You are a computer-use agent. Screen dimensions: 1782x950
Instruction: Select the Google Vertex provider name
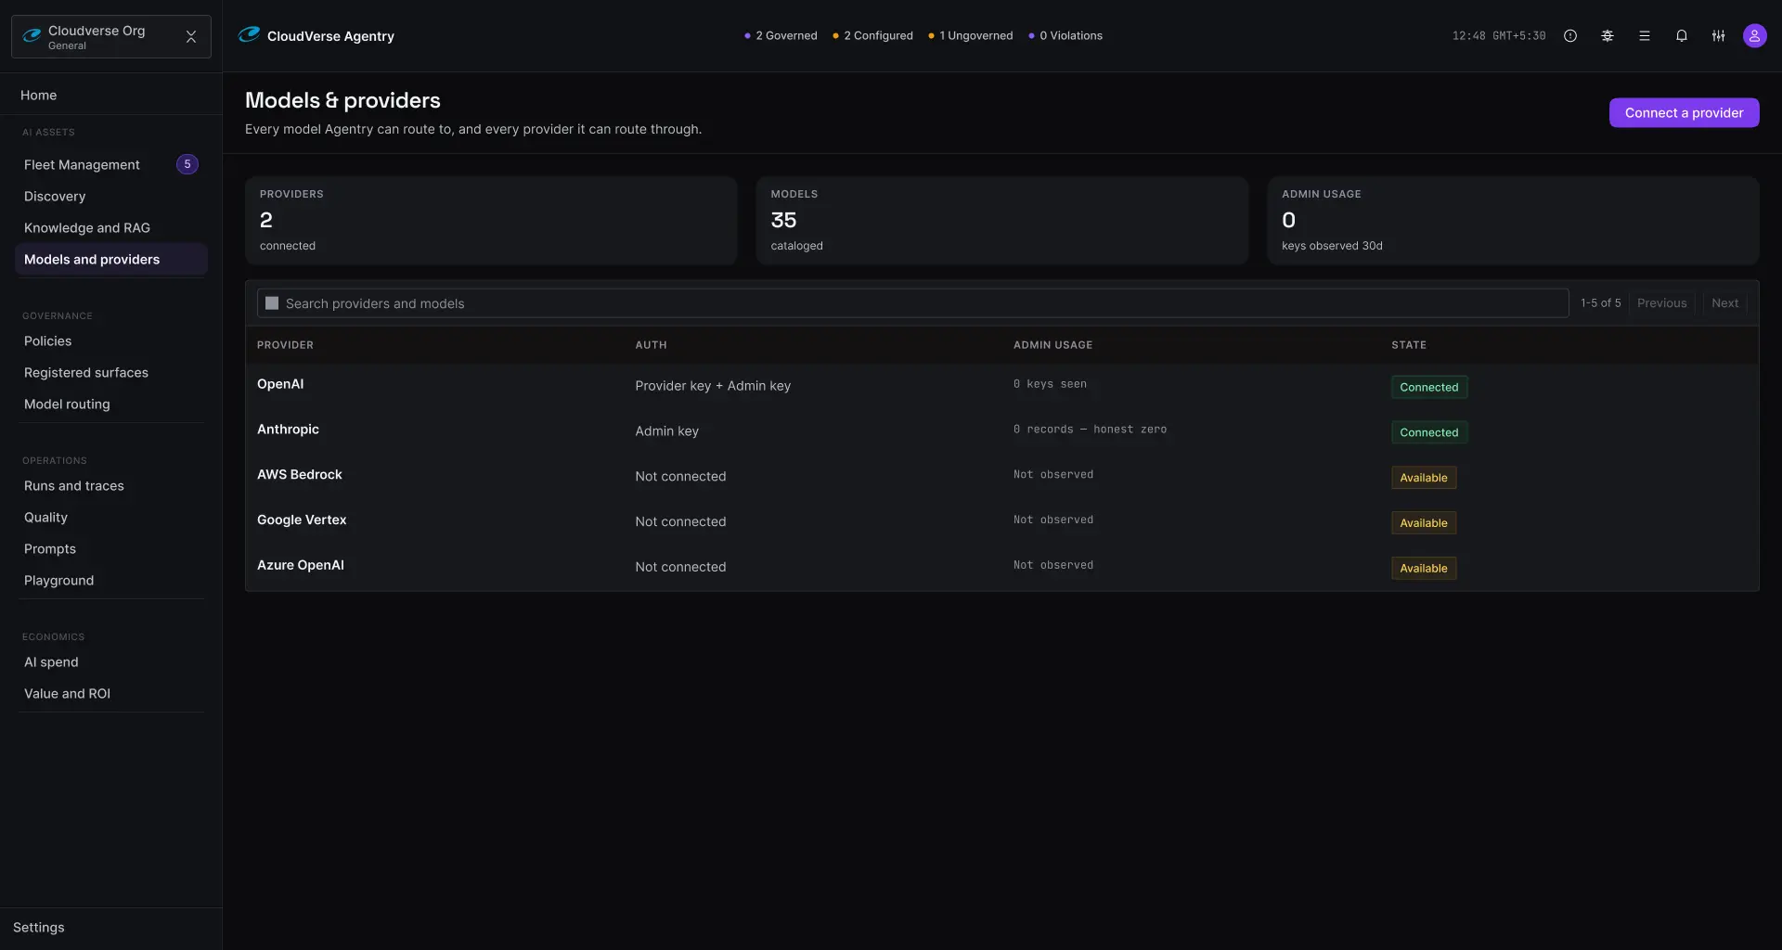[x=302, y=520]
